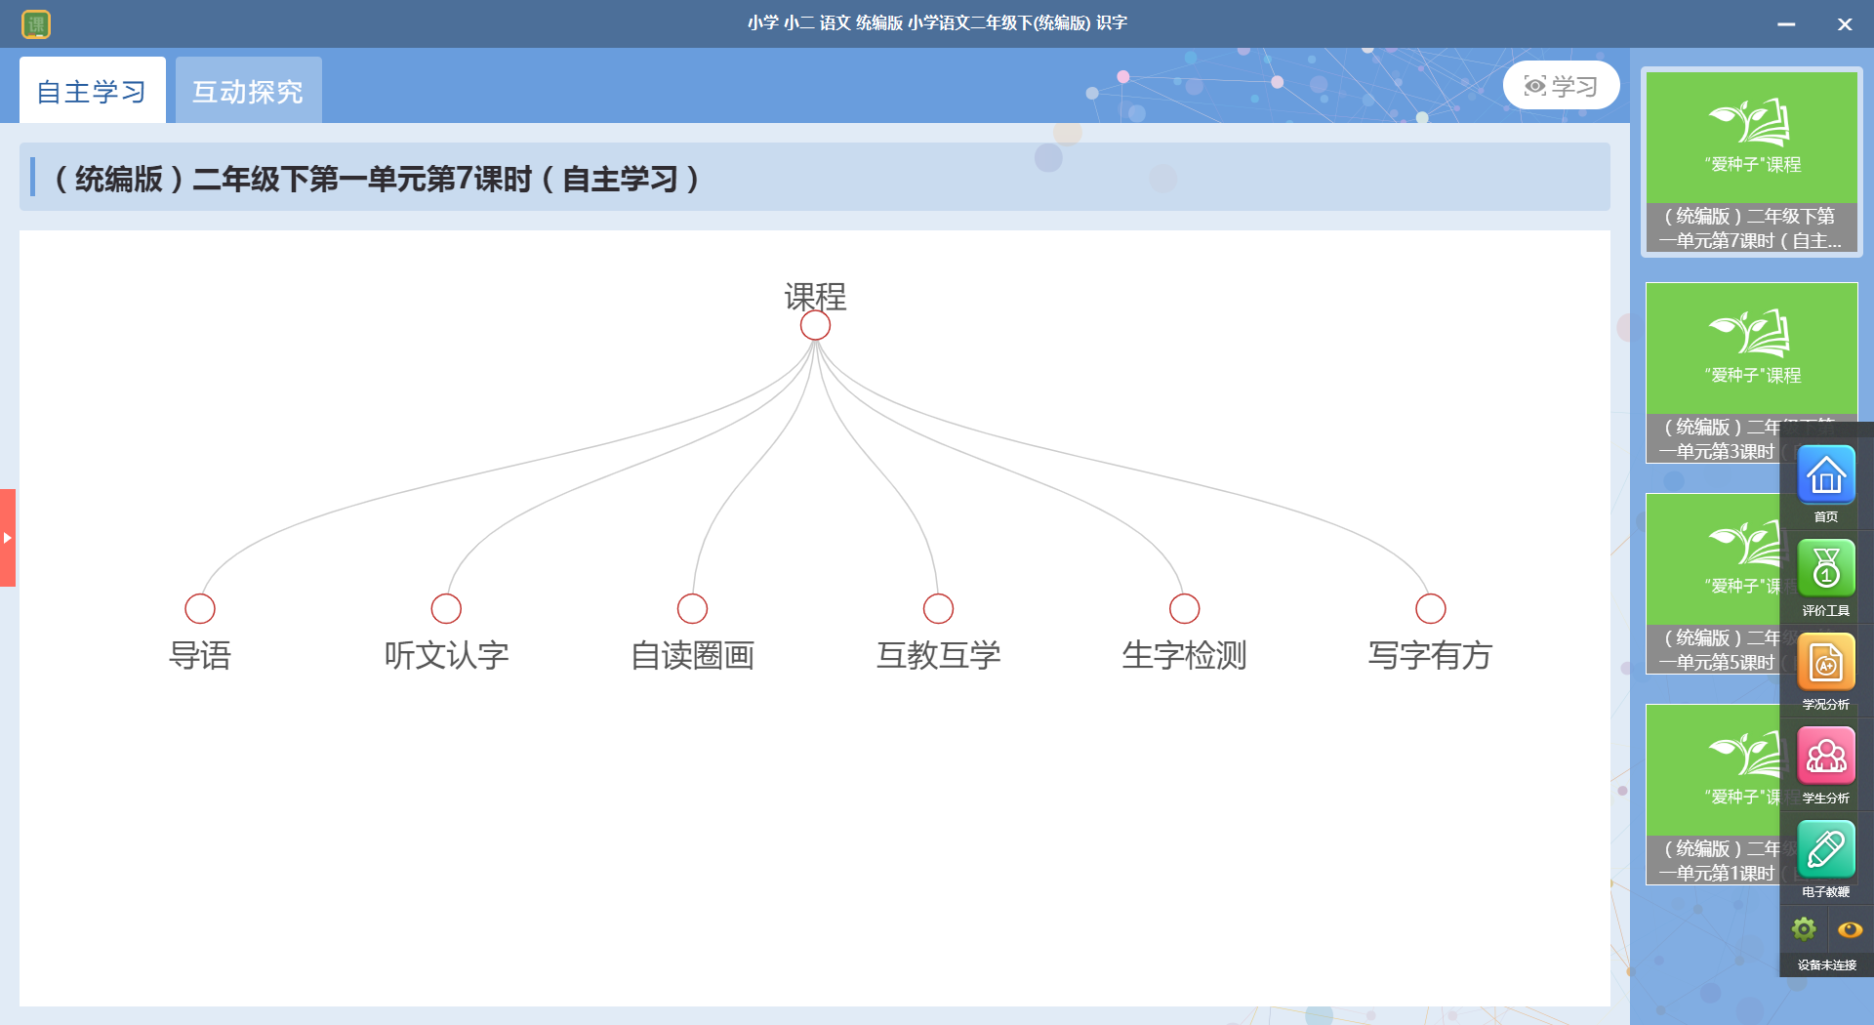Toggle the 学习 view mode button
The height and width of the screenshot is (1025, 1874).
[1561, 86]
